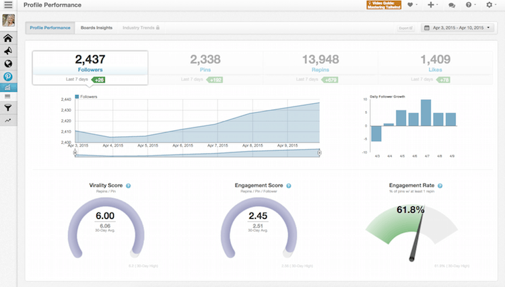Open the chat bubbles icon
This screenshot has width=505, height=287.
(452, 5)
